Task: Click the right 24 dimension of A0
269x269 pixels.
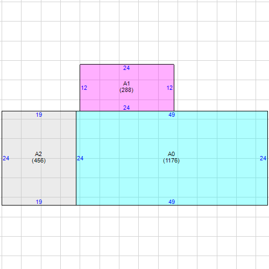Action: click(x=263, y=158)
